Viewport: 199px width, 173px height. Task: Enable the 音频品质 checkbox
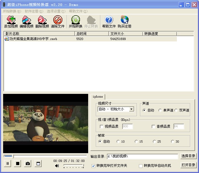click(153, 126)
